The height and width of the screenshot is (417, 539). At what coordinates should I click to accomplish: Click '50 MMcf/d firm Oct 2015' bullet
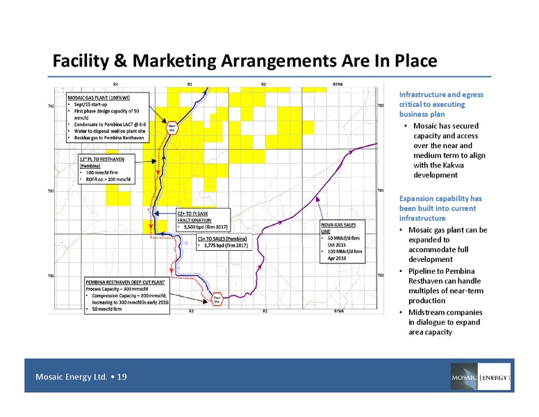point(343,241)
